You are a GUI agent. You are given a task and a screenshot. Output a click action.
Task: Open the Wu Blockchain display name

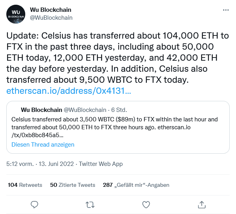pos(51,10)
